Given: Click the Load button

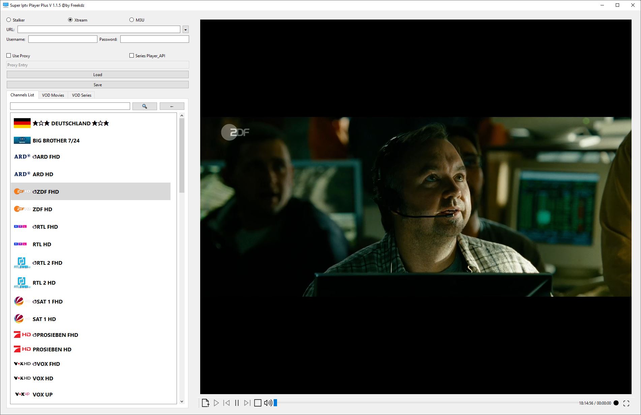Looking at the screenshot, I should click(x=98, y=75).
